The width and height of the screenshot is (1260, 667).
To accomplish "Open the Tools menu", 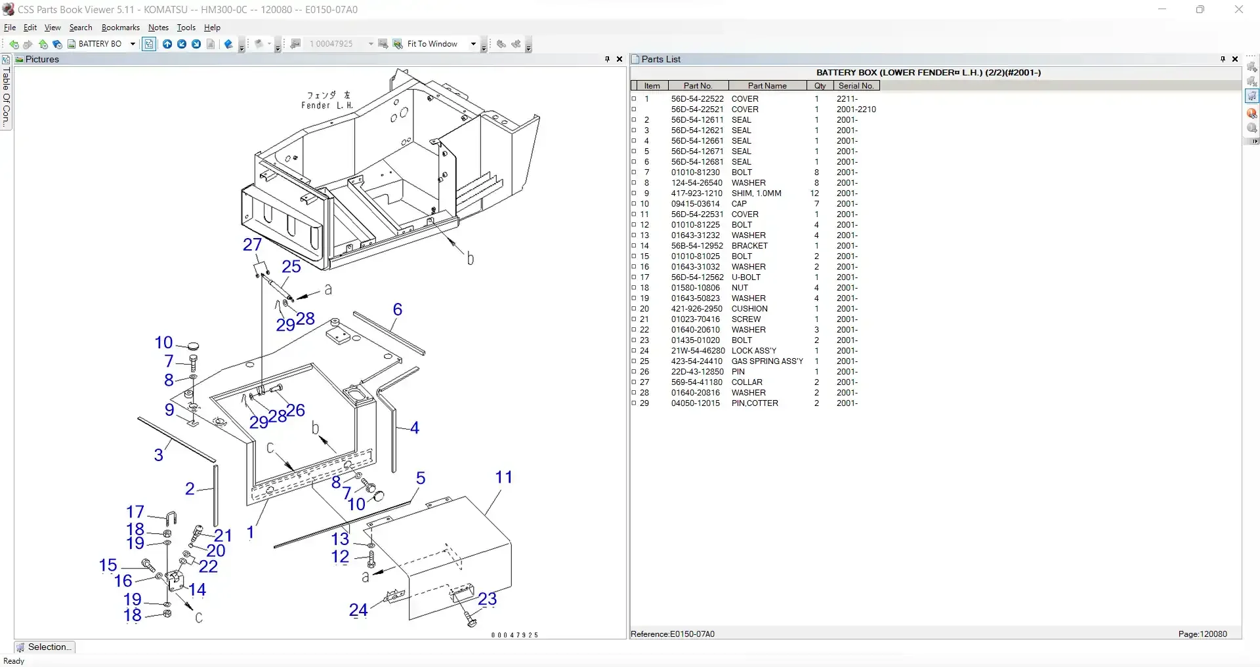I will point(186,28).
